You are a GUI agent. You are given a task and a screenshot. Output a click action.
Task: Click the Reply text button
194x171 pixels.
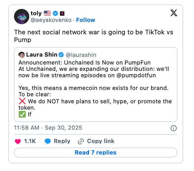coord(62,141)
